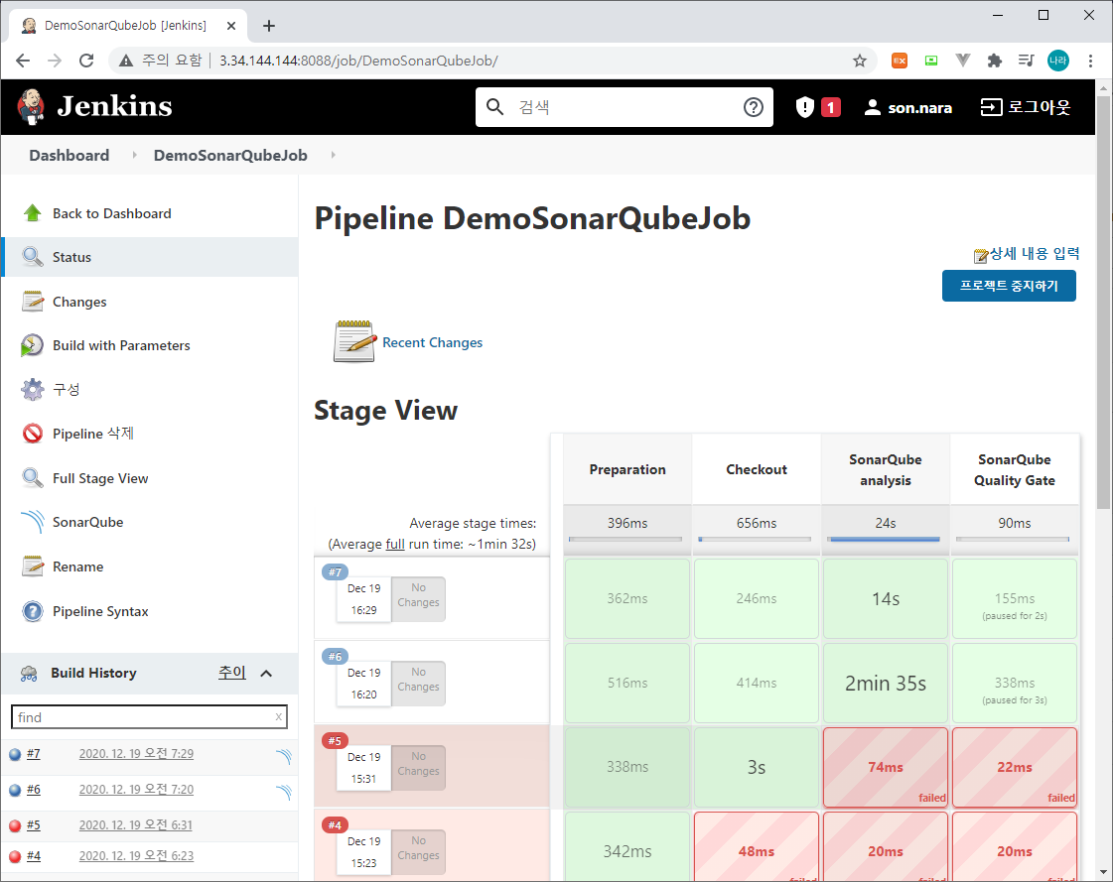Bookmark page with the star icon
The image size is (1113, 882).
point(860,62)
